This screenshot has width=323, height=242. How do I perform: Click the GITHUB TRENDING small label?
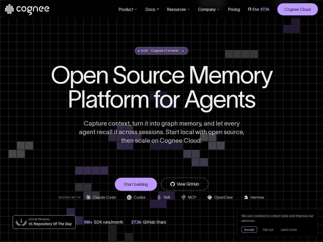point(39,219)
